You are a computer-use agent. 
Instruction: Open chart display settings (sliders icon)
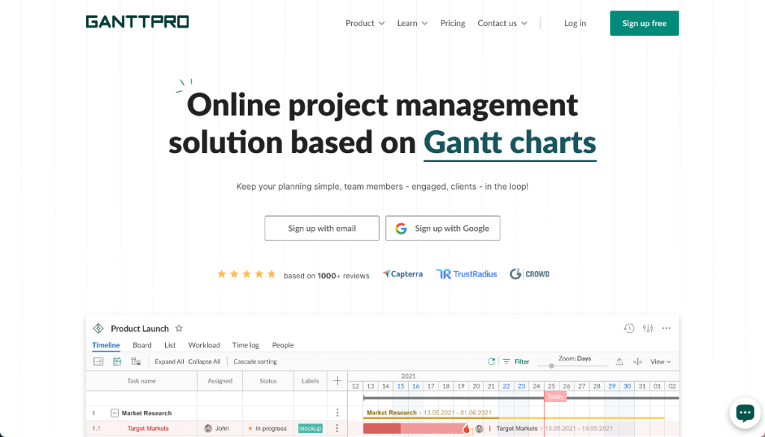[x=647, y=328]
